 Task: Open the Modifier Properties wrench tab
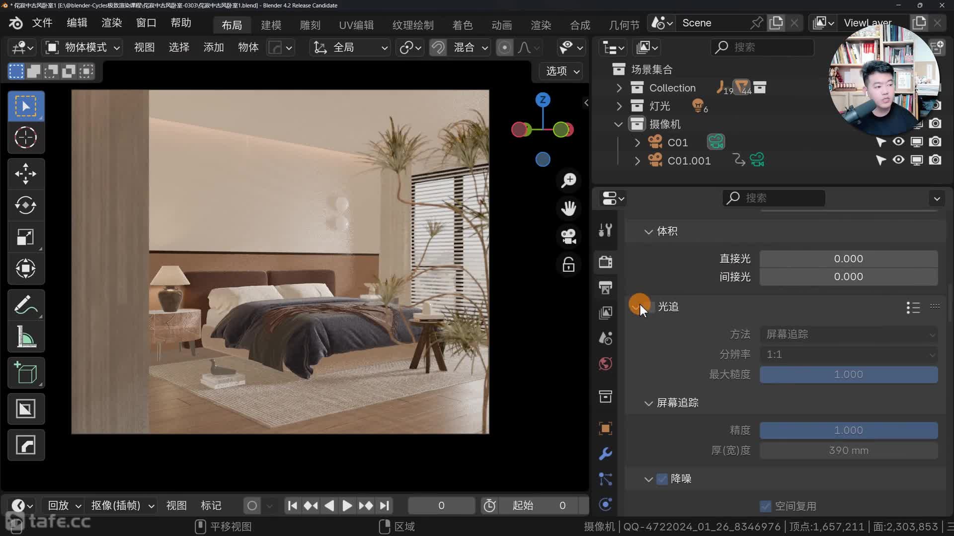(x=605, y=454)
